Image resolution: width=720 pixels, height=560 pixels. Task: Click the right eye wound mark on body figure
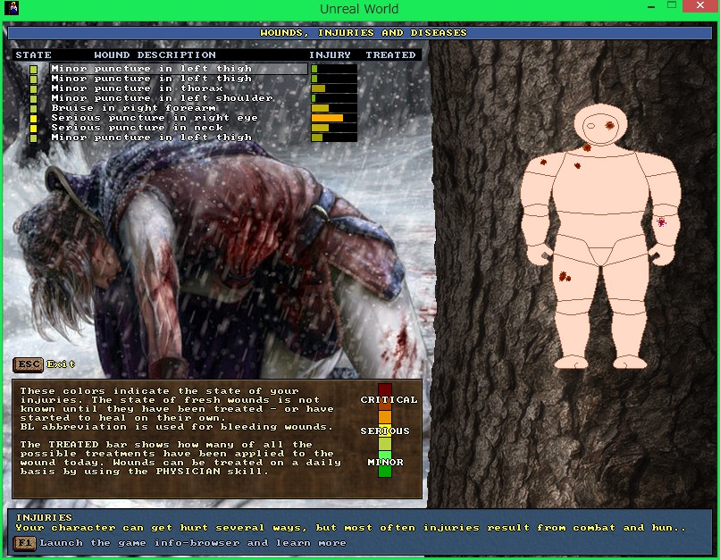[x=609, y=125]
